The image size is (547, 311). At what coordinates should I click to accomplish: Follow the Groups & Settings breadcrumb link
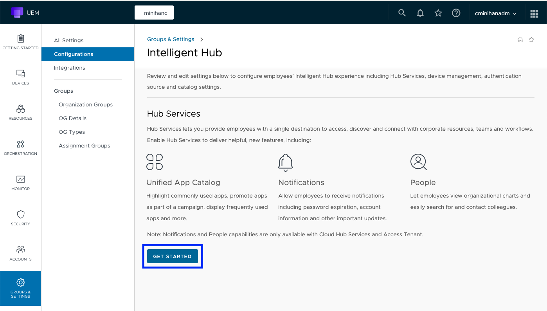click(x=171, y=39)
